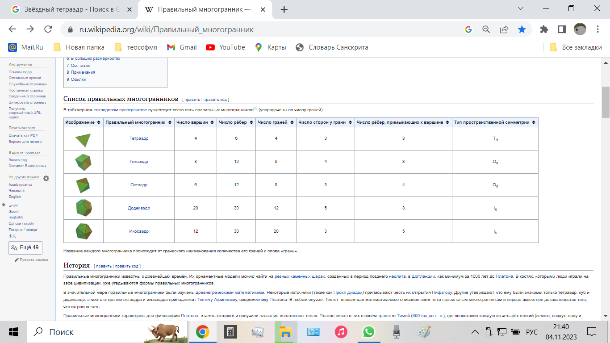Viewport: 610px width, 343px height.
Task: Open Paint from the taskbar
Action: 424,332
